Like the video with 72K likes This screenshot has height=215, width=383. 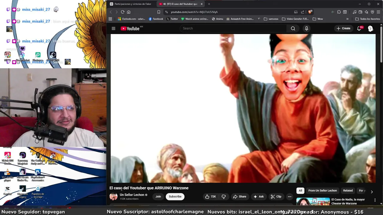pyautogui.click(x=210, y=196)
